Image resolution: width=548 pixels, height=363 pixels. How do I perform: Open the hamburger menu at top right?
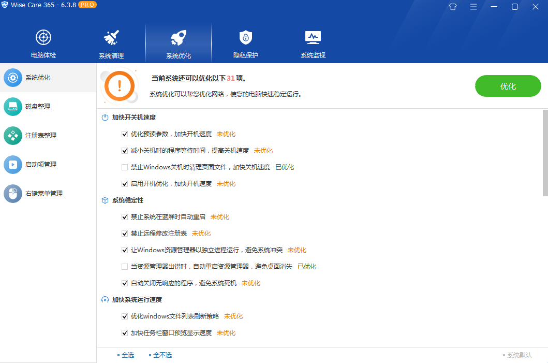click(473, 7)
